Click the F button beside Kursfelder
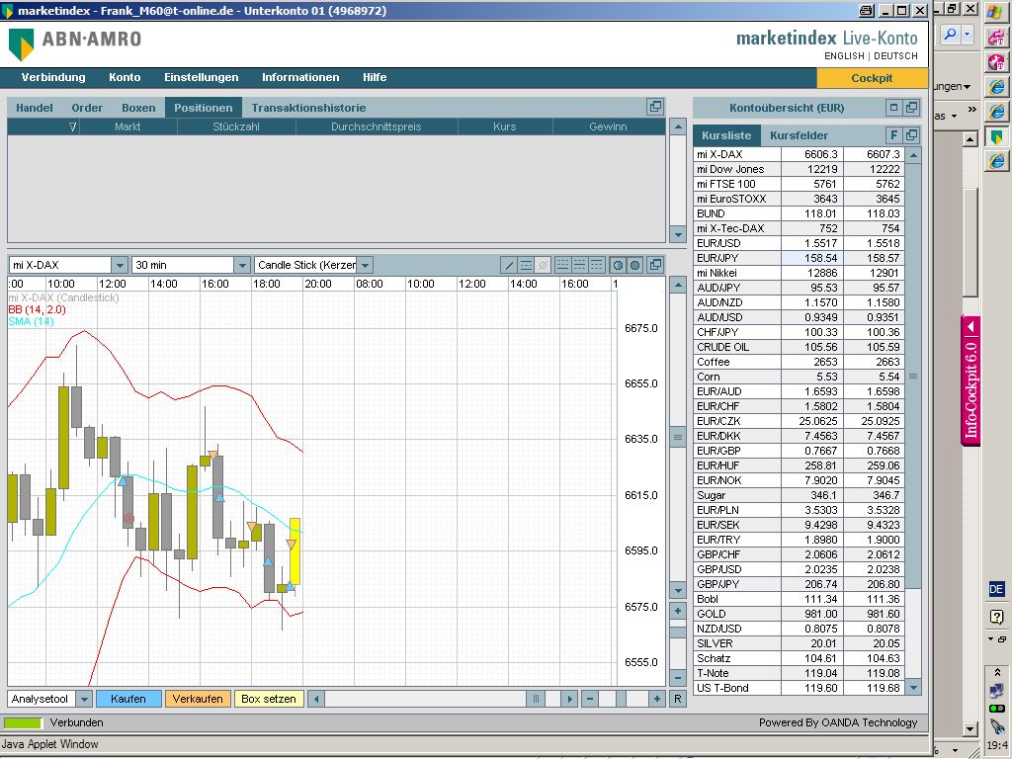 (x=893, y=135)
